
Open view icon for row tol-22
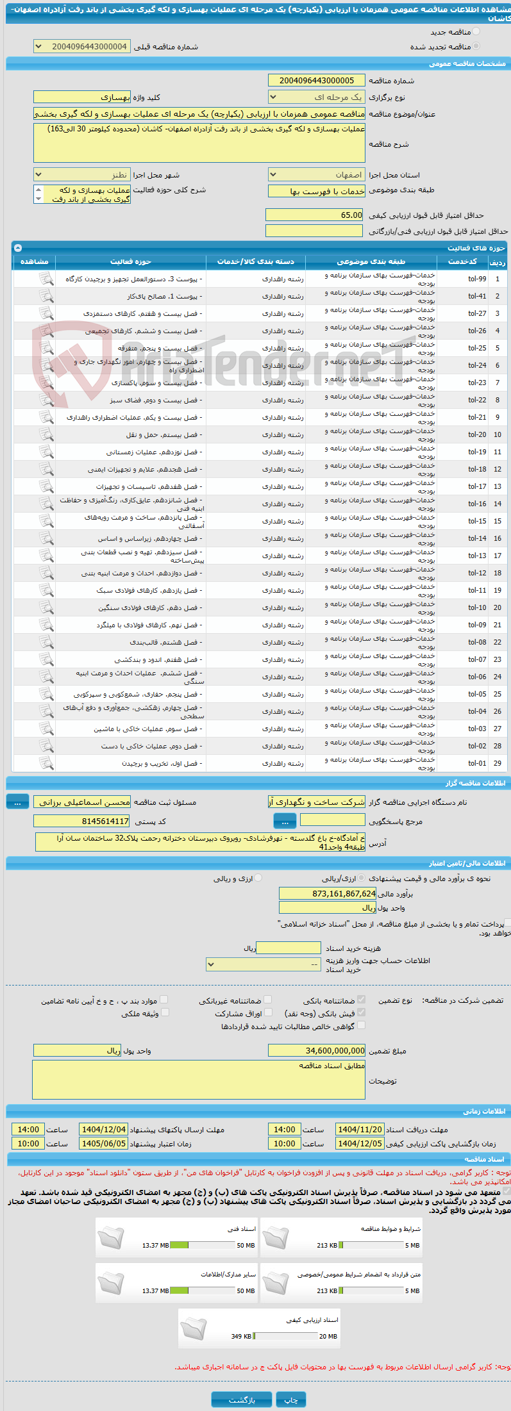pyautogui.click(x=46, y=400)
